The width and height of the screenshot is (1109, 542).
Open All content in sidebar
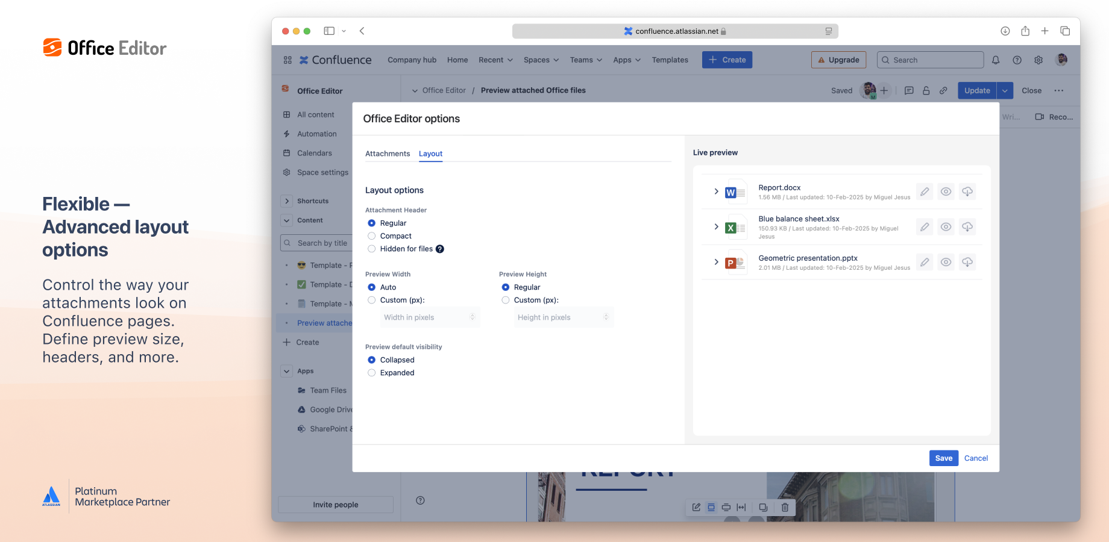315,114
